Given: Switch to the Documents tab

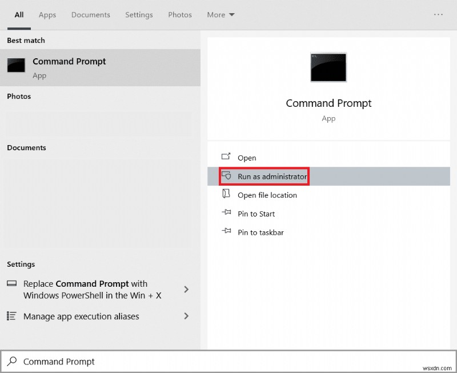Looking at the screenshot, I should (x=90, y=15).
